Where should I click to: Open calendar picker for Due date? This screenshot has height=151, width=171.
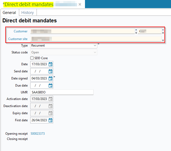pos(51,85)
